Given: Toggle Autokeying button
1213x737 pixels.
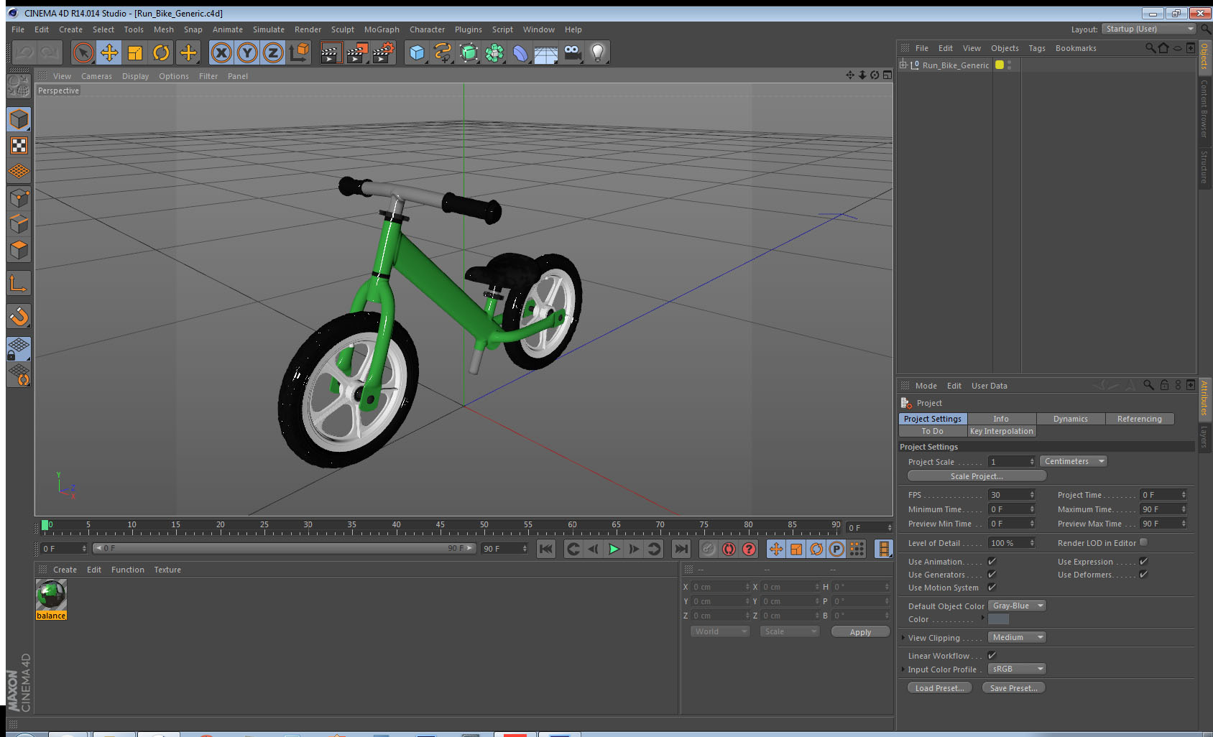Looking at the screenshot, I should click(729, 549).
